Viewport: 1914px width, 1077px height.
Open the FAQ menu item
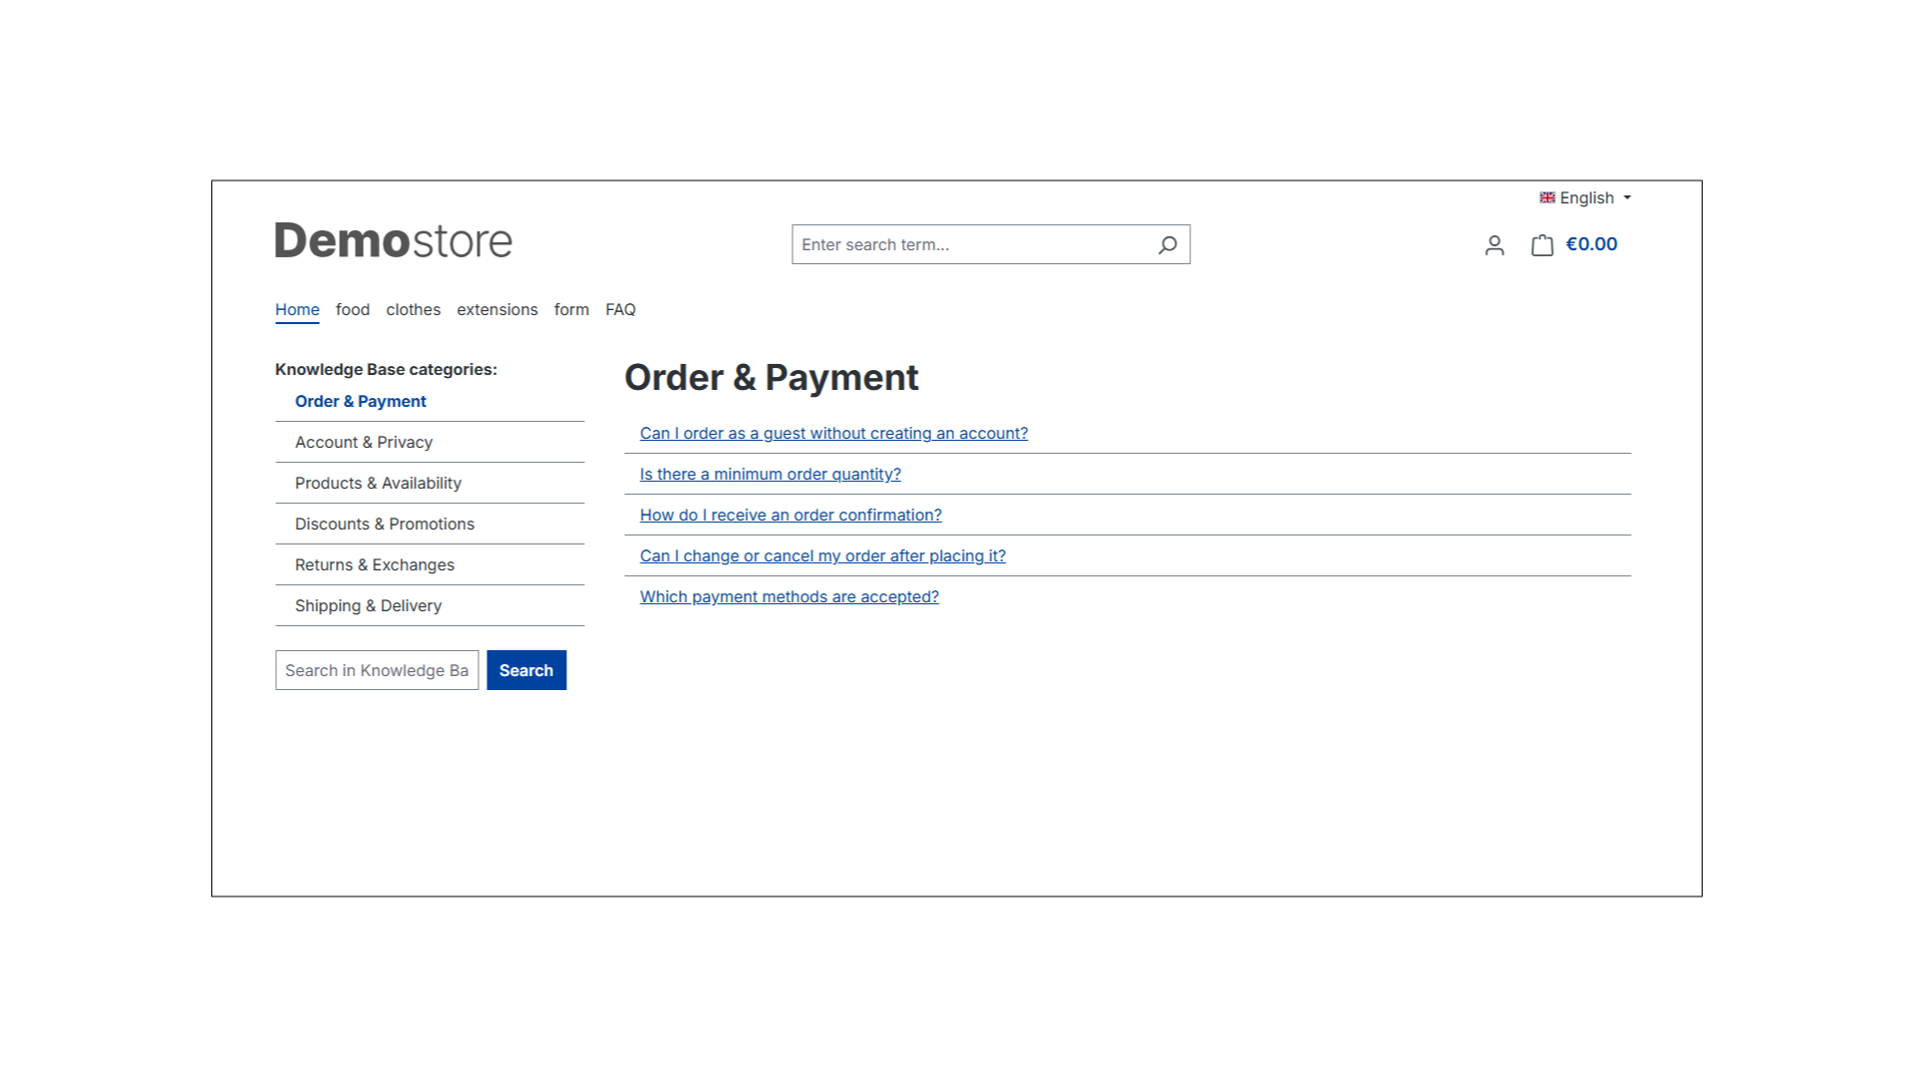(x=620, y=310)
